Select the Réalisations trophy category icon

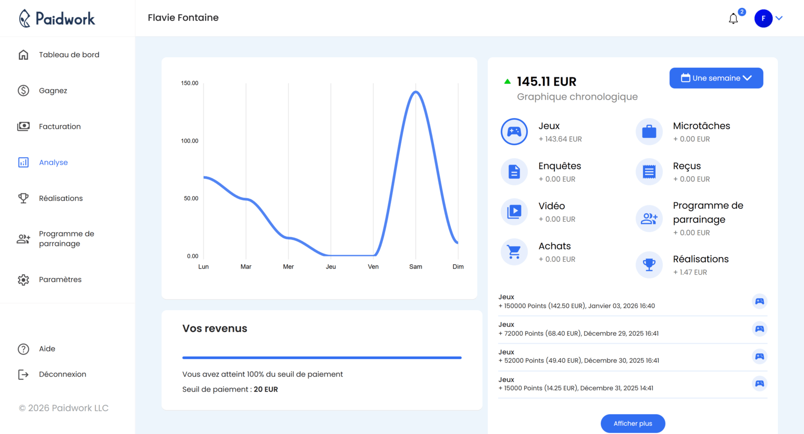pos(649,265)
